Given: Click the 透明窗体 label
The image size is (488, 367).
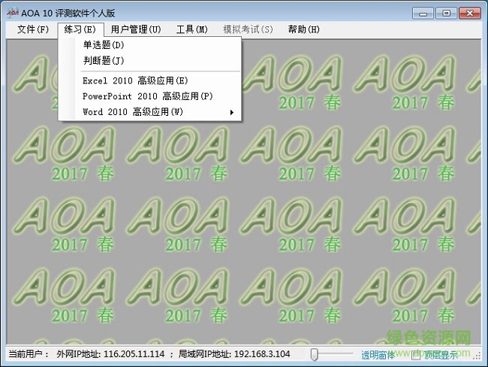Looking at the screenshot, I should [378, 355].
